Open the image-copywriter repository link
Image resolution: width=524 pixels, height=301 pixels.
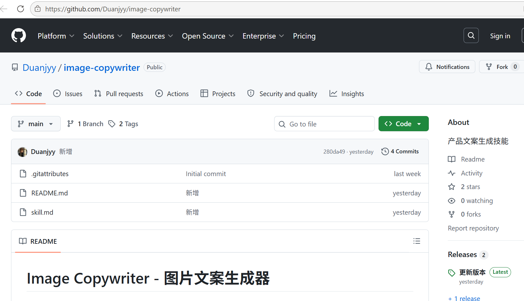pyautogui.click(x=102, y=67)
